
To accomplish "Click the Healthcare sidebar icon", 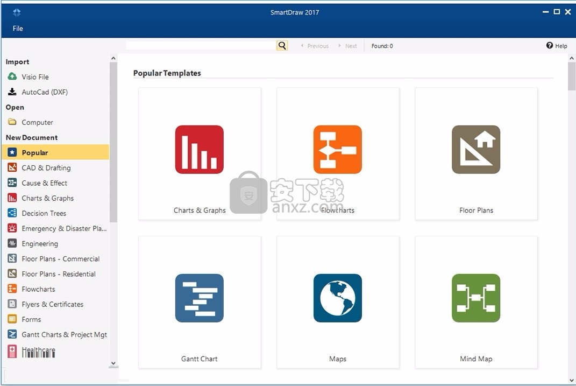I will tap(12, 352).
